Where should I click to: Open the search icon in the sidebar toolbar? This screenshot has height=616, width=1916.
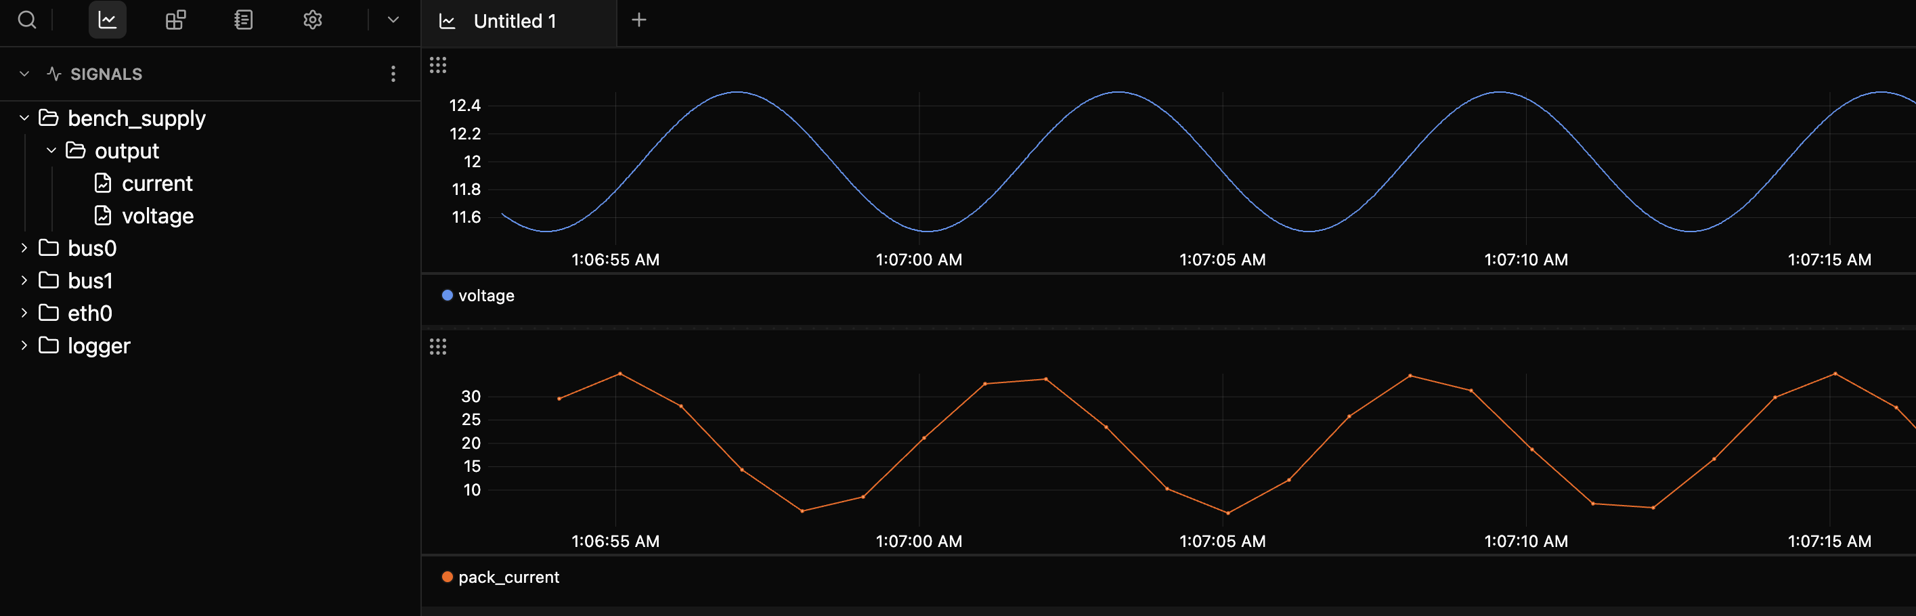click(x=27, y=20)
